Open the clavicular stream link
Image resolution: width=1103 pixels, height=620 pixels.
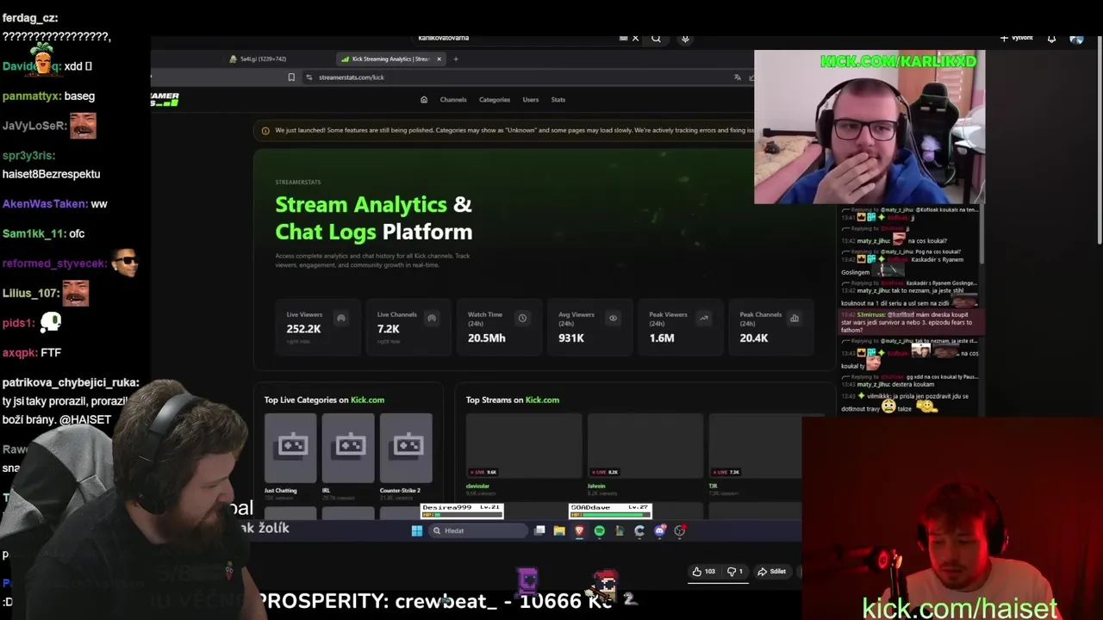pyautogui.click(x=477, y=487)
